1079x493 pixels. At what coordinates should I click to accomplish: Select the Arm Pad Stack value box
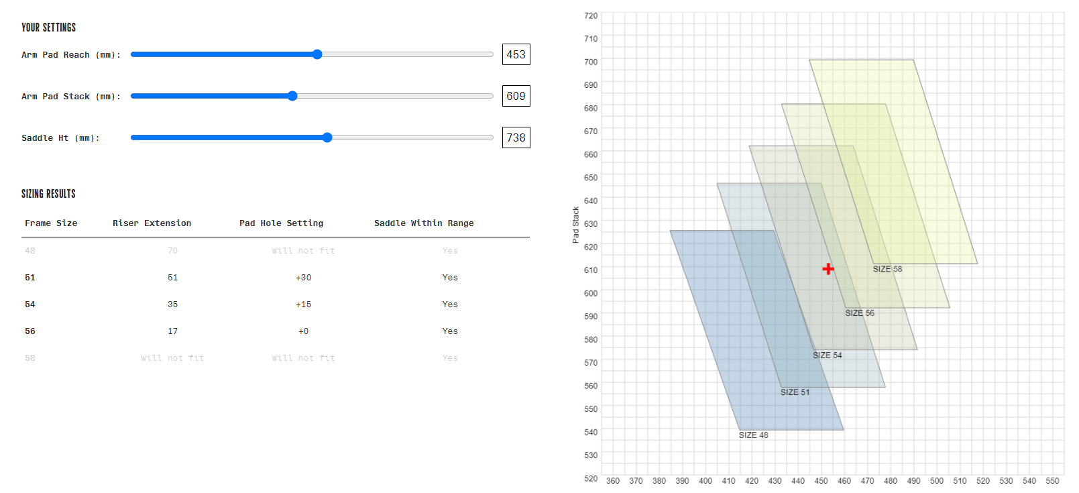[516, 96]
